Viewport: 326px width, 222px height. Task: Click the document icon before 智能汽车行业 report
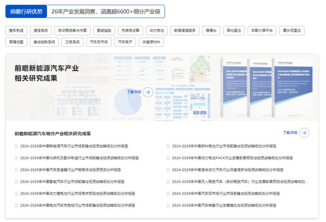pos(16,182)
